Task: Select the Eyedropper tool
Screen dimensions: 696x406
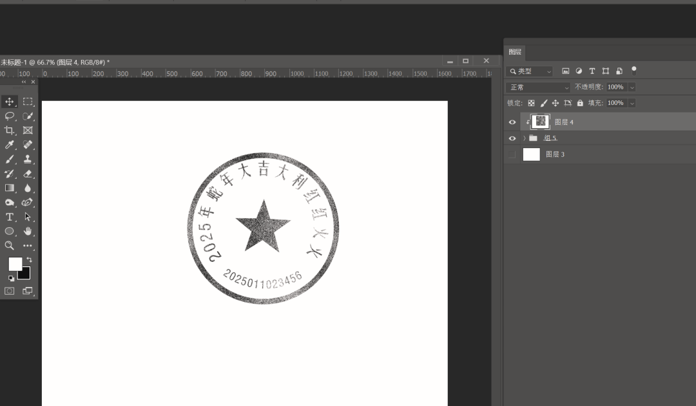Action: click(9, 145)
